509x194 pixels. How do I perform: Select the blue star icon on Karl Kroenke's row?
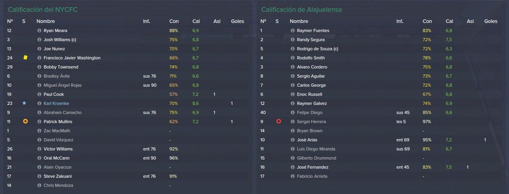[24, 103]
